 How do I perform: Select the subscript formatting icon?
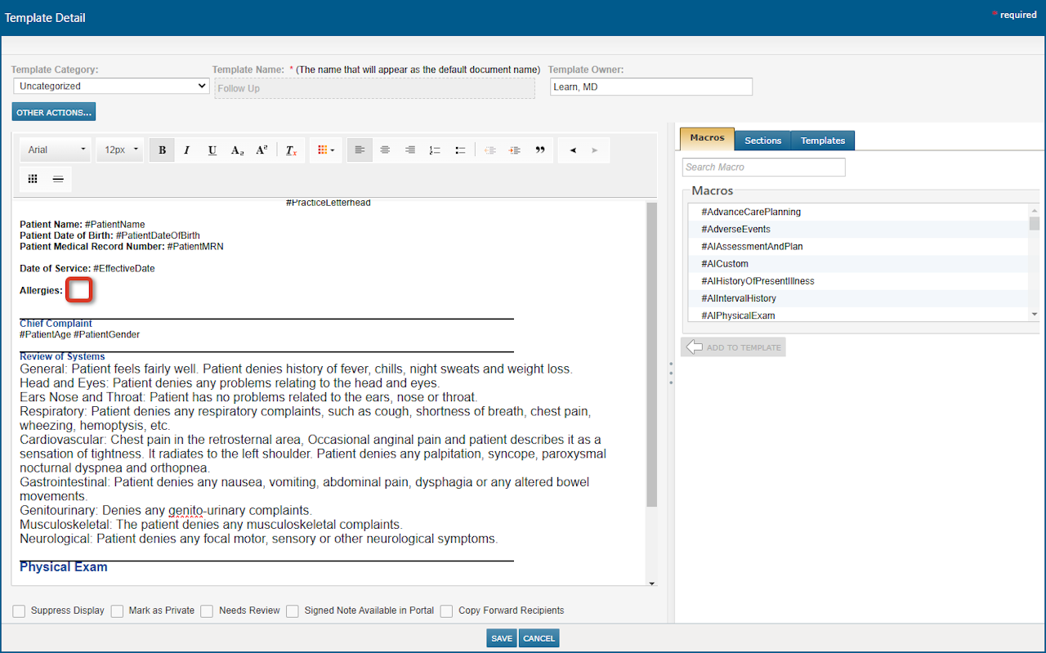237,150
